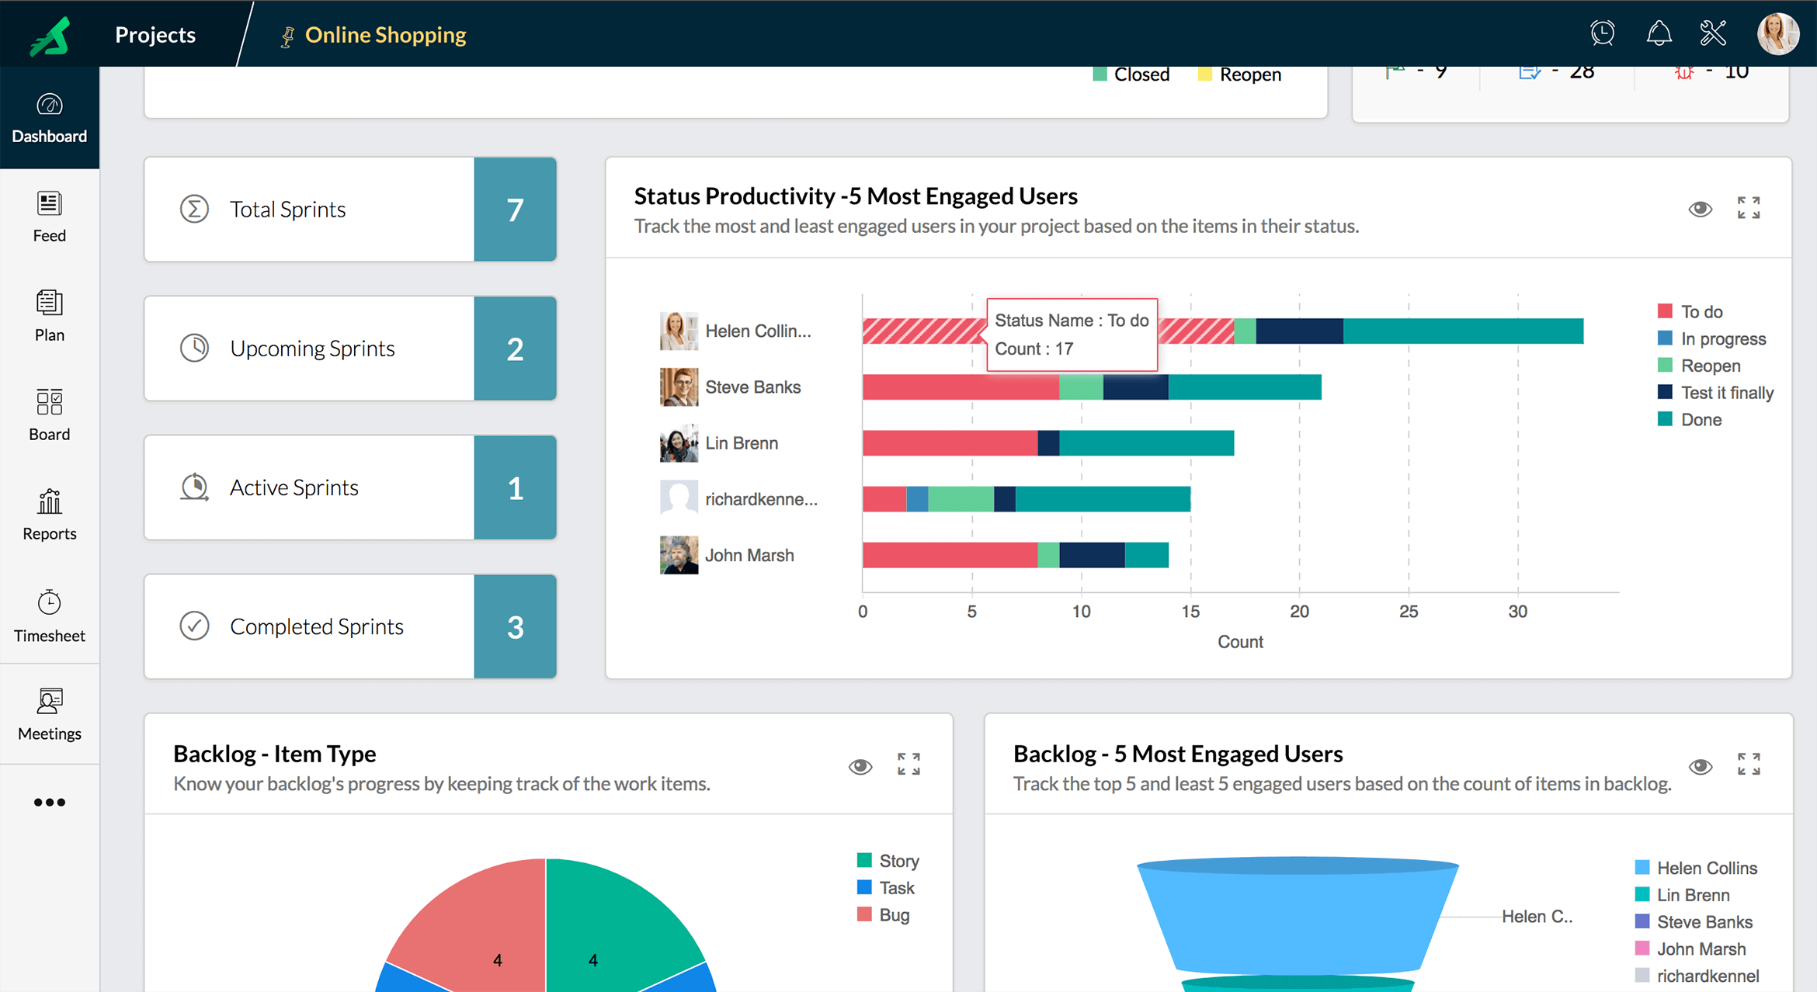This screenshot has width=1817, height=992.
Task: Toggle richardkennel legend in funnel chart
Action: [1697, 976]
